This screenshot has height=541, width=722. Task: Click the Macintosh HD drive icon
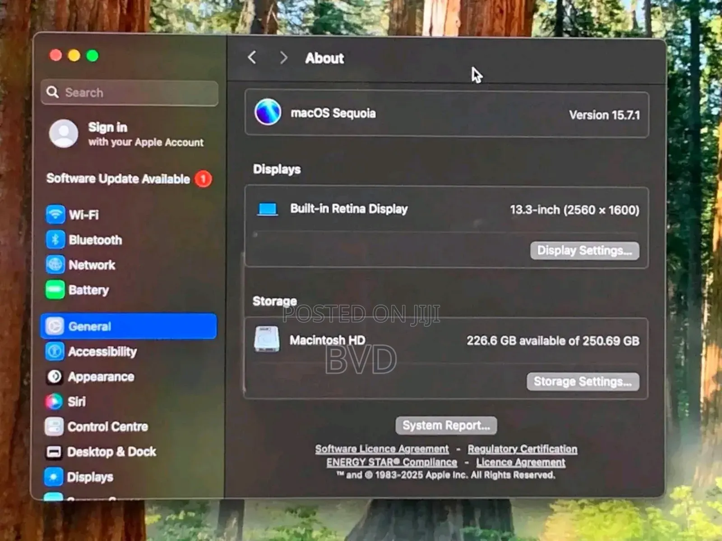coord(267,339)
